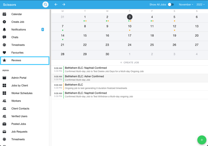Open the notifications count badge 3
The width and height of the screenshot is (208, 146).
click(x=43, y=30)
